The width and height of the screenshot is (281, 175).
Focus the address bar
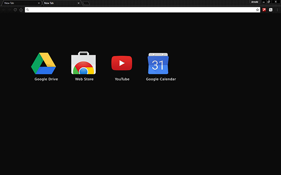(140, 10)
